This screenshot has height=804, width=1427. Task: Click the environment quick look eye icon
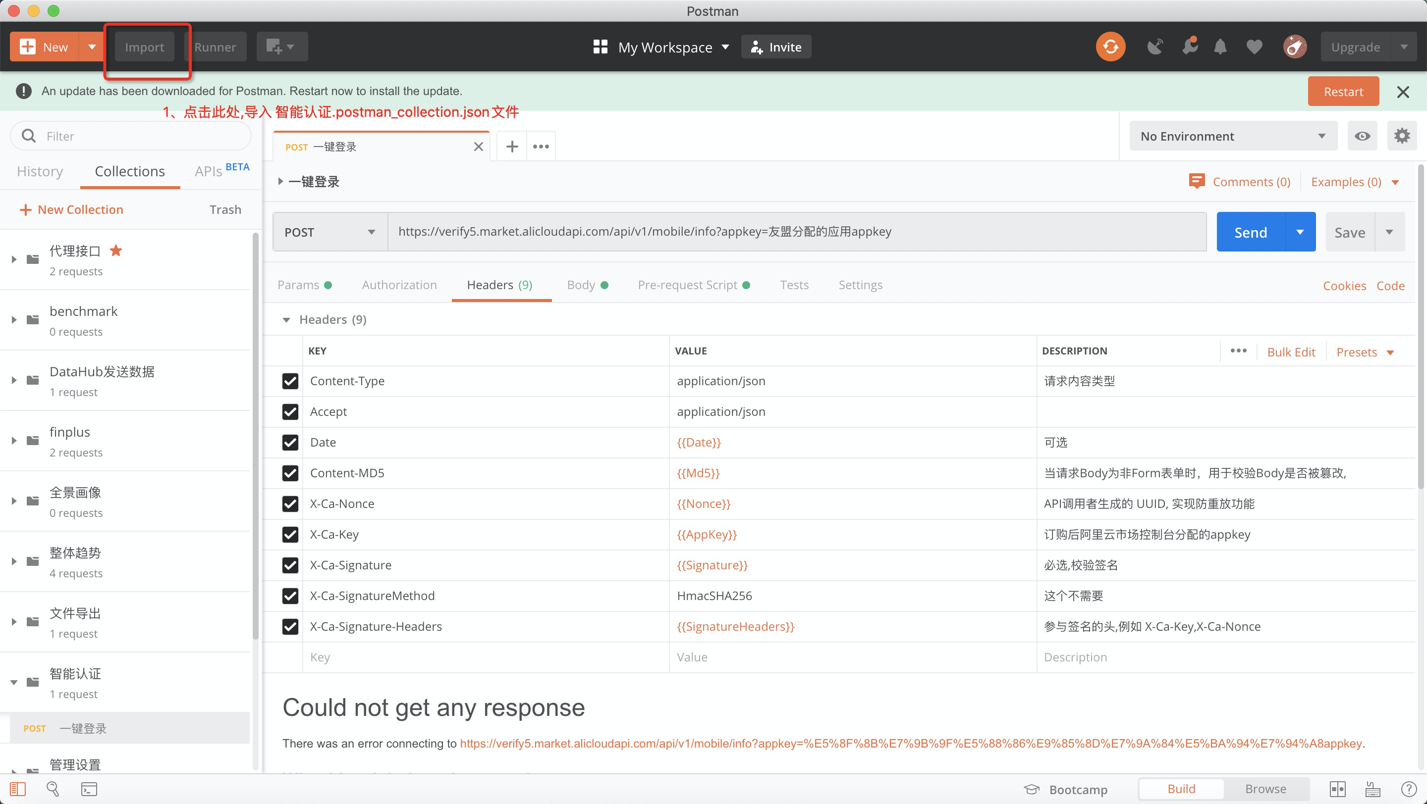[x=1362, y=136]
